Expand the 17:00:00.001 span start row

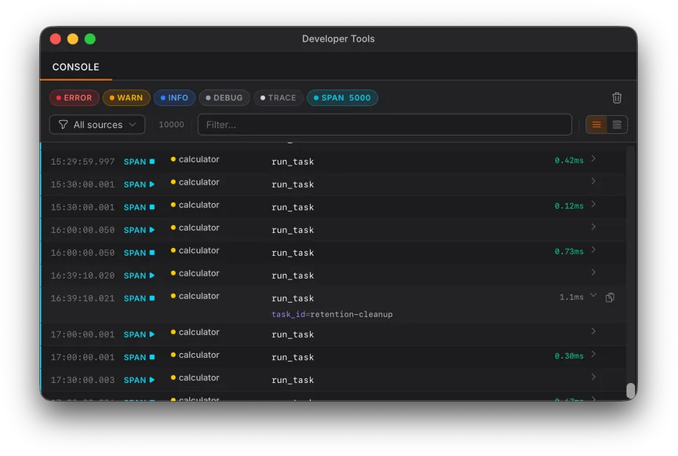coord(593,331)
